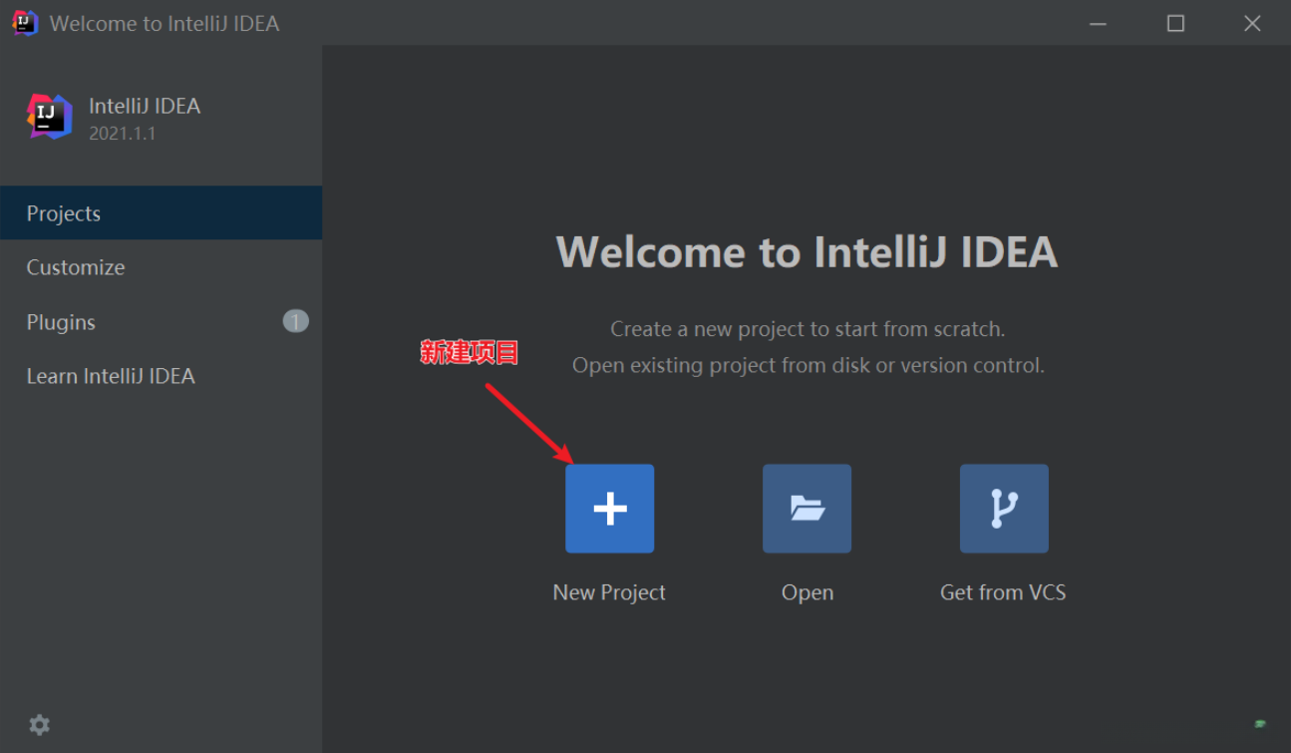Click the IntelliJ icon in the title bar
1291x753 pixels.
tap(25, 23)
